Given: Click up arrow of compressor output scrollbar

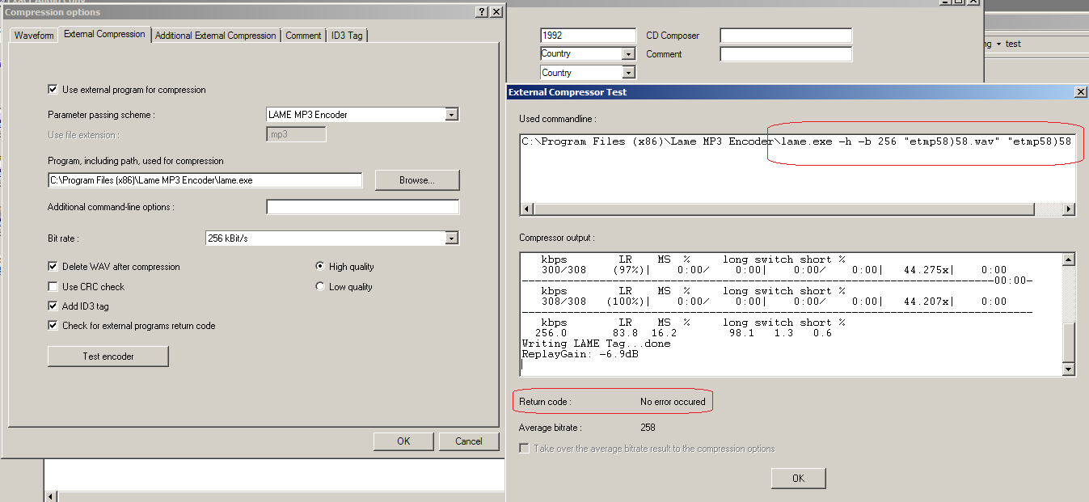Looking at the screenshot, I should click(x=1068, y=259).
